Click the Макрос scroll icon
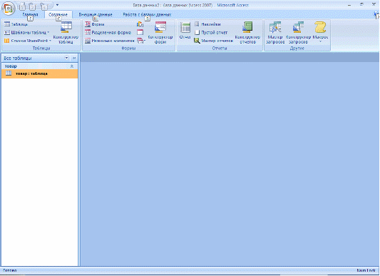This screenshot has width=380, height=276. (320, 27)
